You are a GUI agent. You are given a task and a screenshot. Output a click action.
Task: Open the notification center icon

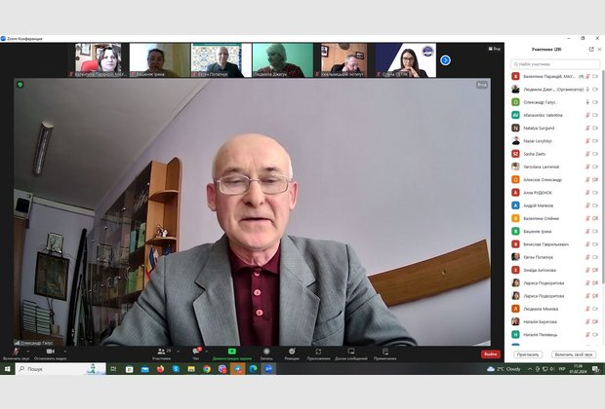(x=596, y=369)
